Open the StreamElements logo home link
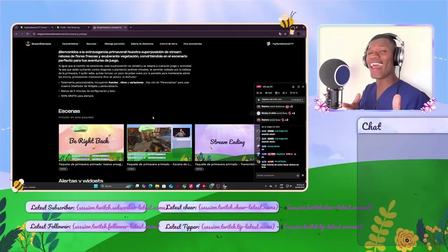448x252 pixels. pyautogui.click(x=38, y=44)
